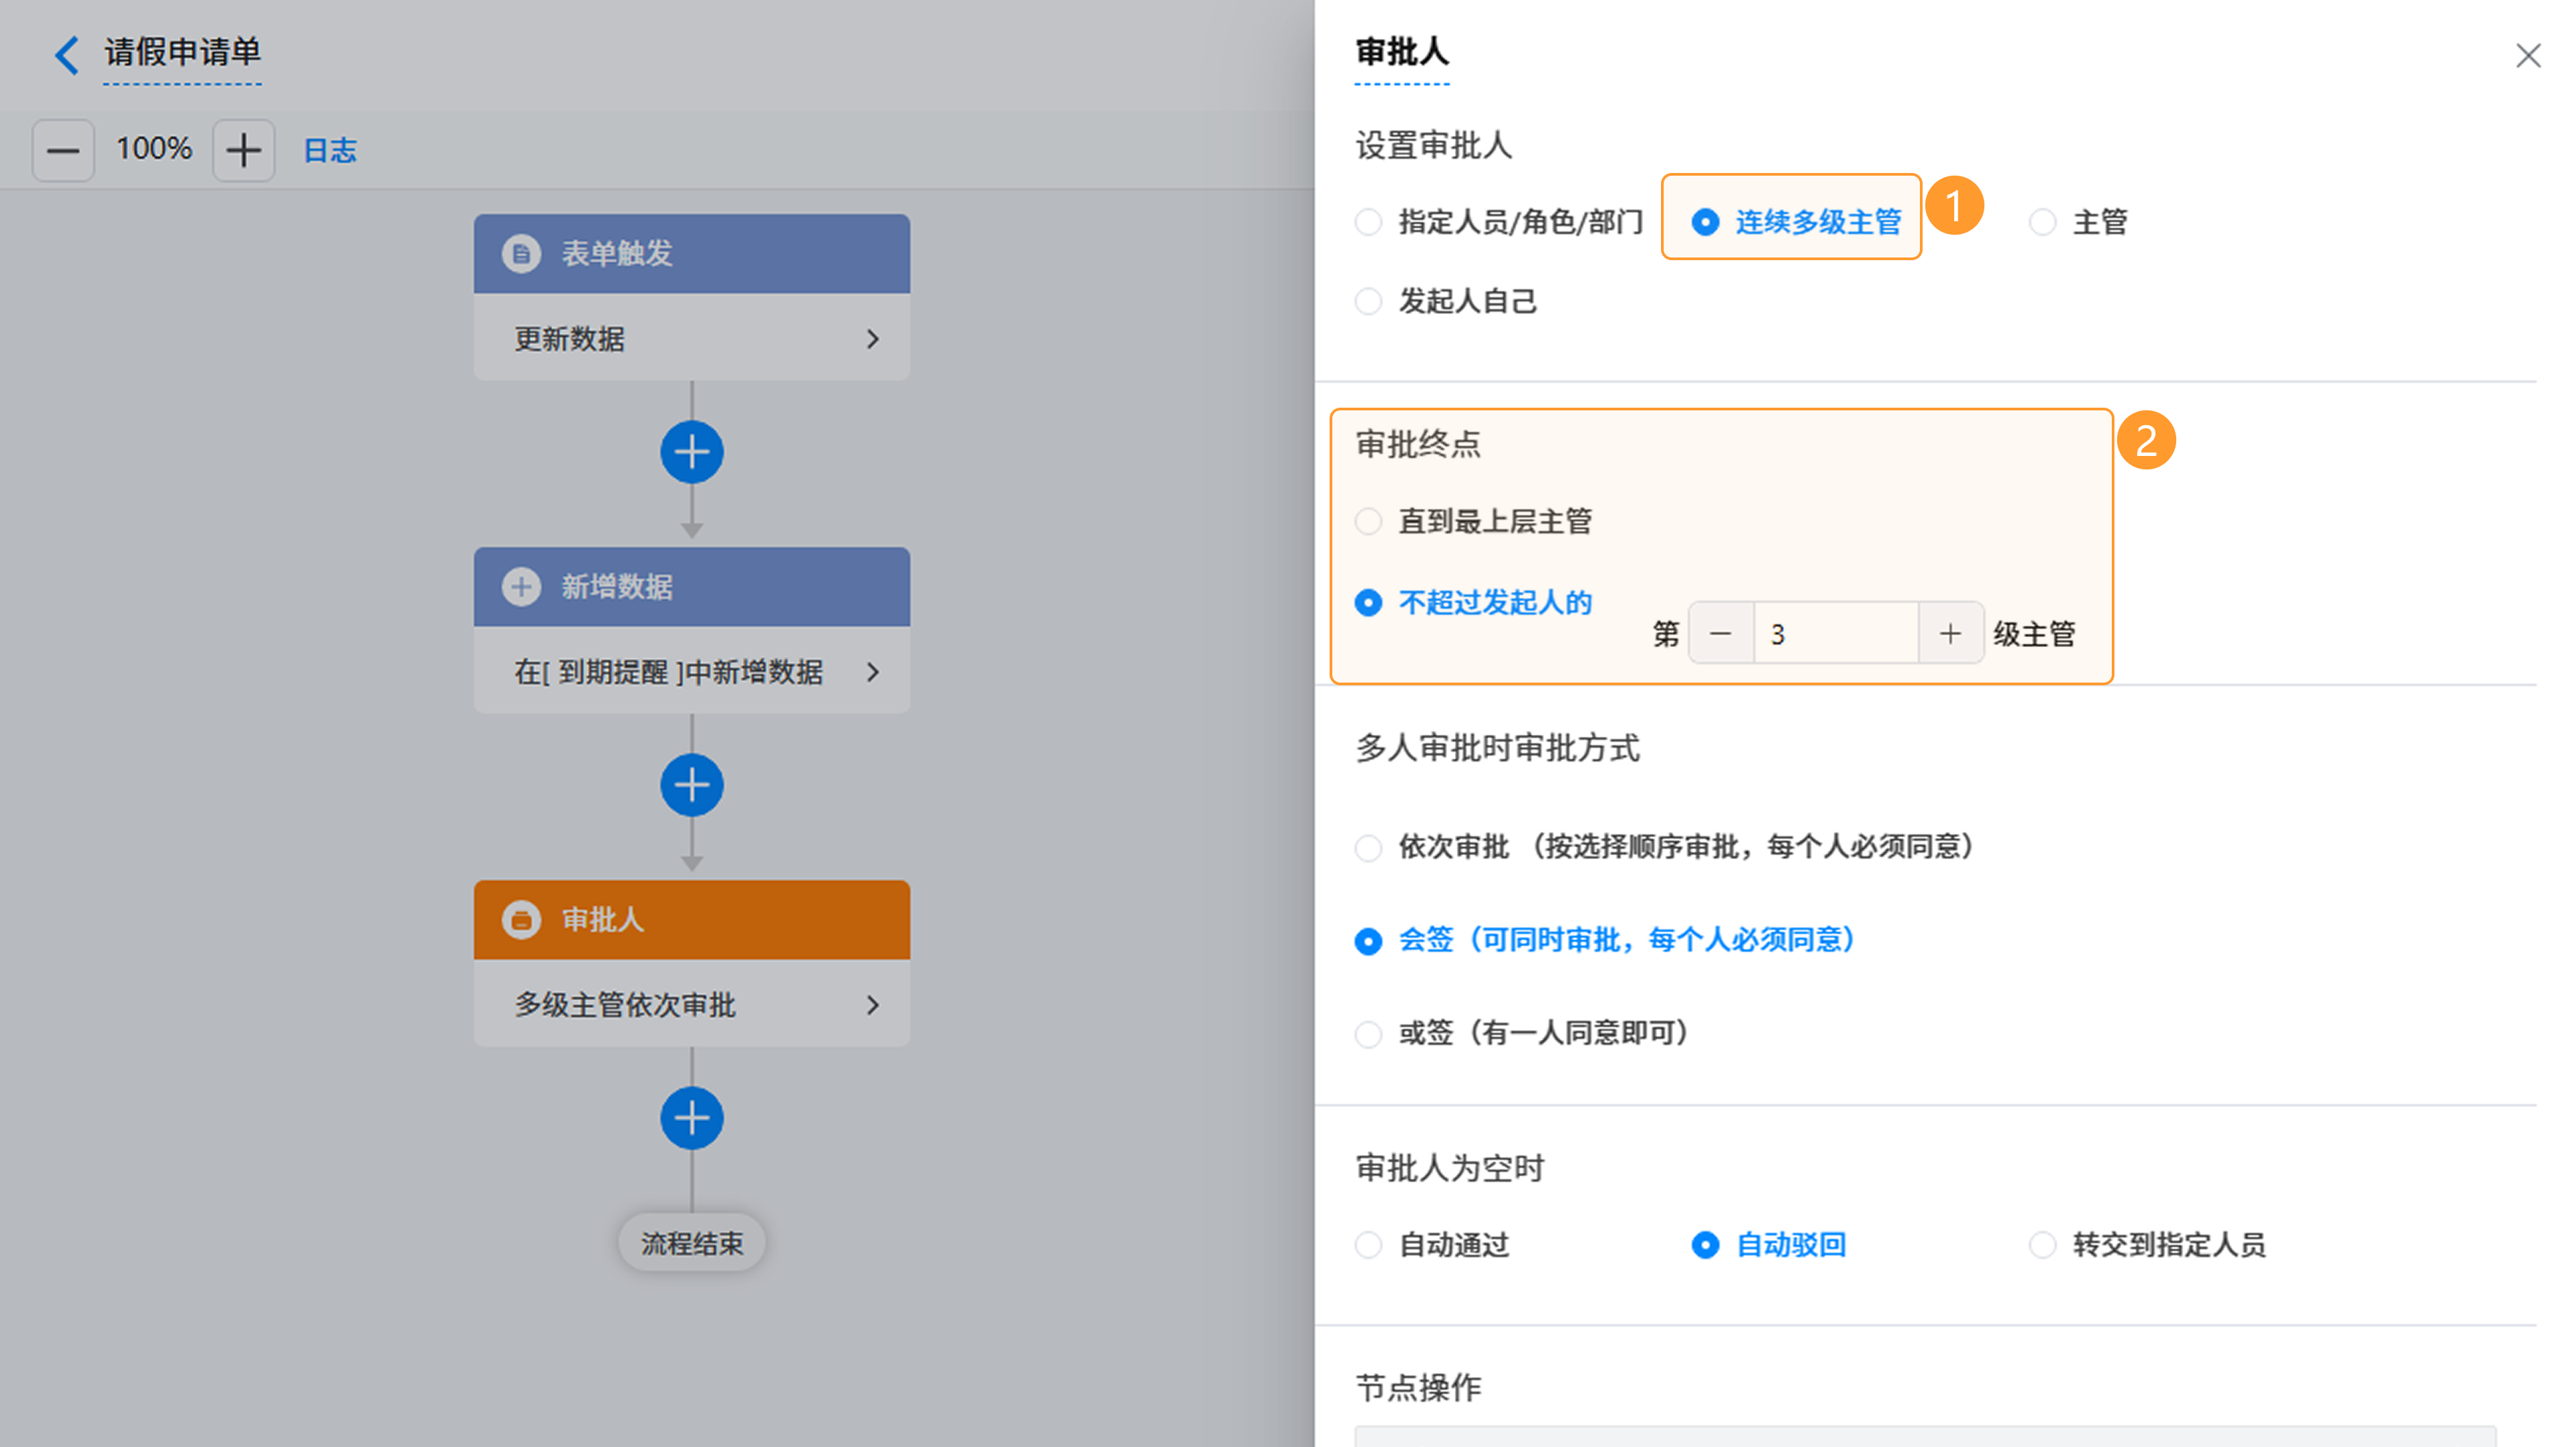Edit the 审批人 panel title
The height and width of the screenshot is (1447, 2576).
coord(1402,52)
